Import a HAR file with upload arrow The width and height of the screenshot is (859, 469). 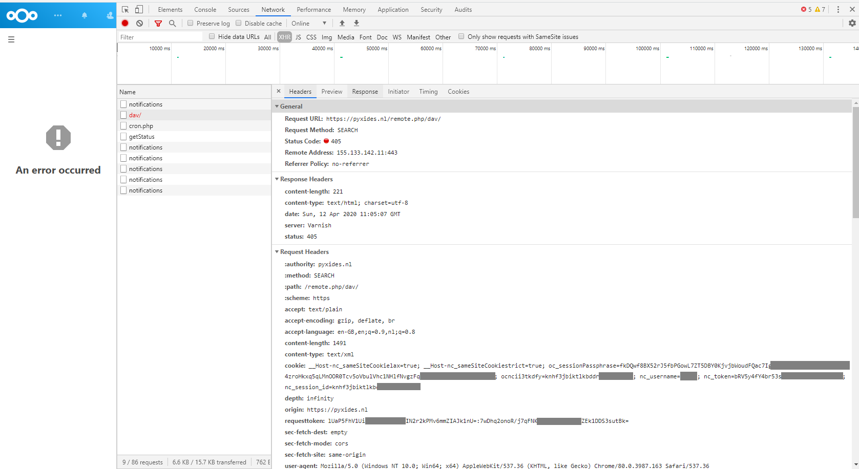[x=342, y=23]
